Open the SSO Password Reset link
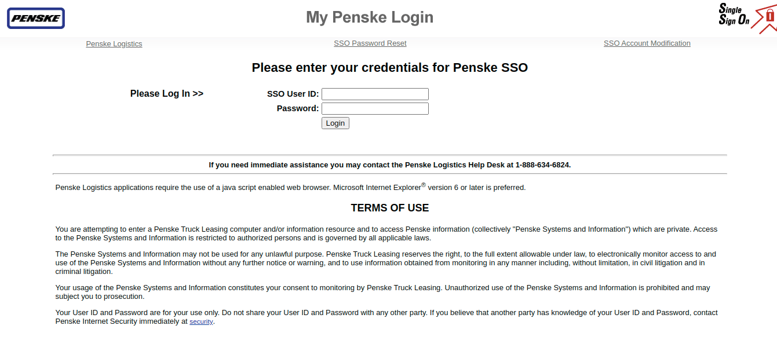Viewport: 777px width, 340px height. point(370,43)
